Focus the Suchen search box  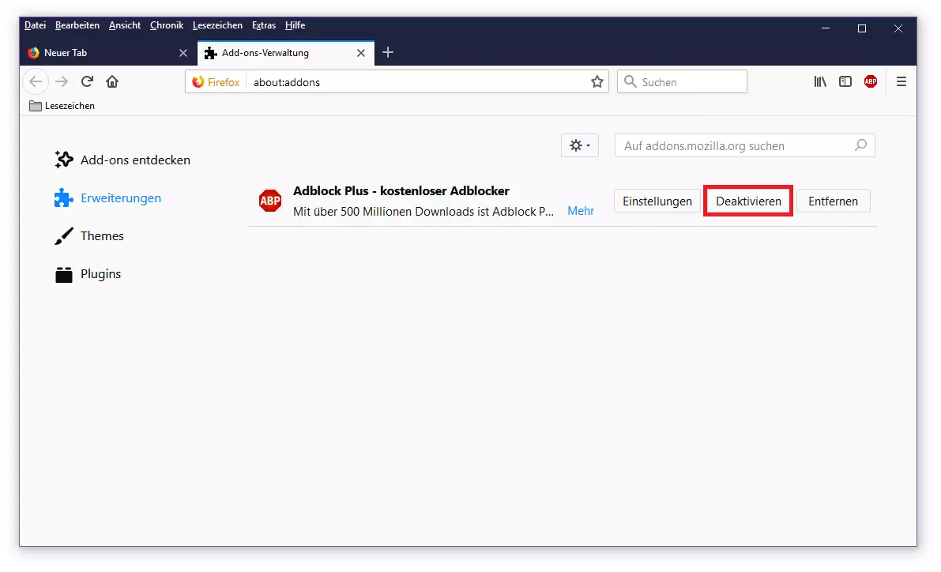coord(683,81)
